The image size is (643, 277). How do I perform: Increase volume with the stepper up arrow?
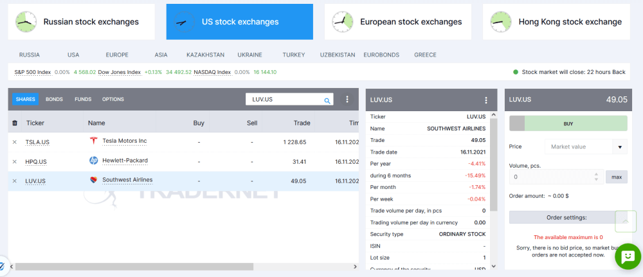coord(596,174)
